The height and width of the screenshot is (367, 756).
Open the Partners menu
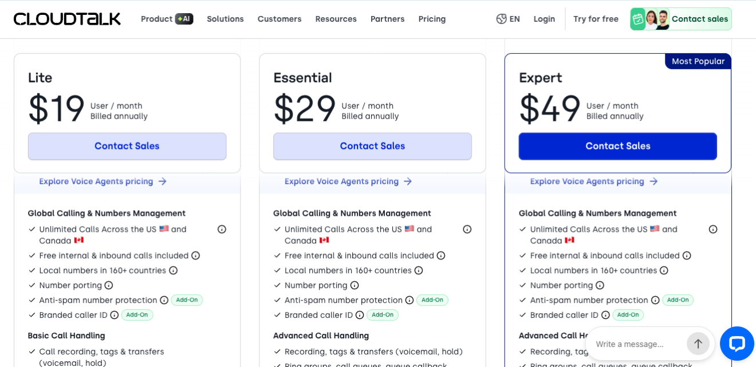(387, 19)
